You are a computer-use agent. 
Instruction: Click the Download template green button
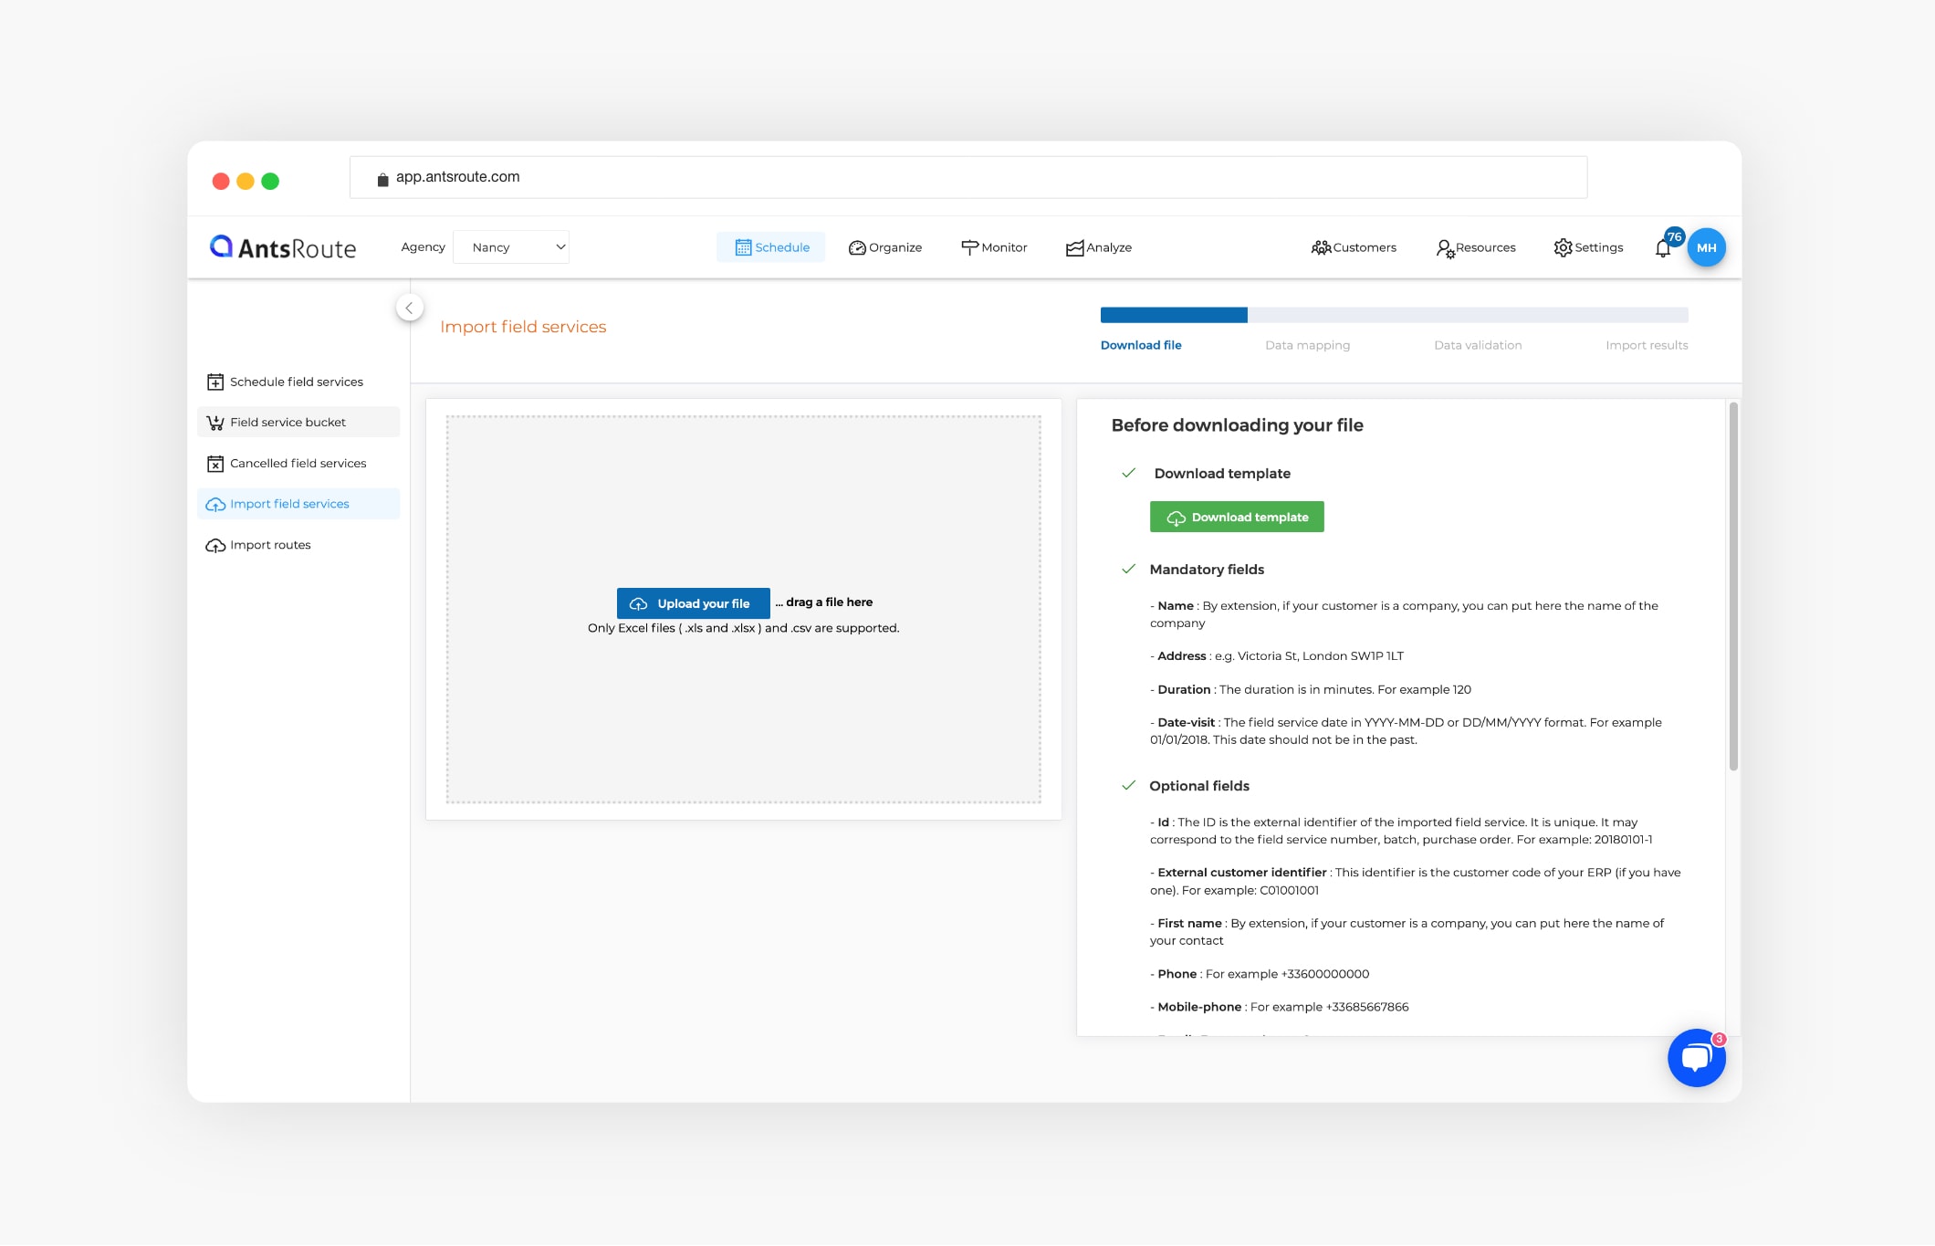[1237, 517]
